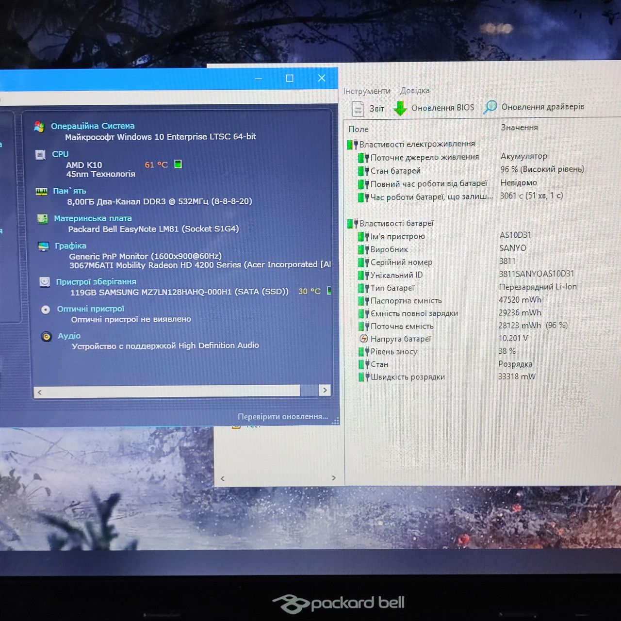621x621 pixels.
Task: Open the Операційна Система section heading
Action: [x=93, y=126]
